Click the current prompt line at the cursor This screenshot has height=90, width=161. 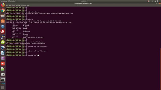[22, 55]
